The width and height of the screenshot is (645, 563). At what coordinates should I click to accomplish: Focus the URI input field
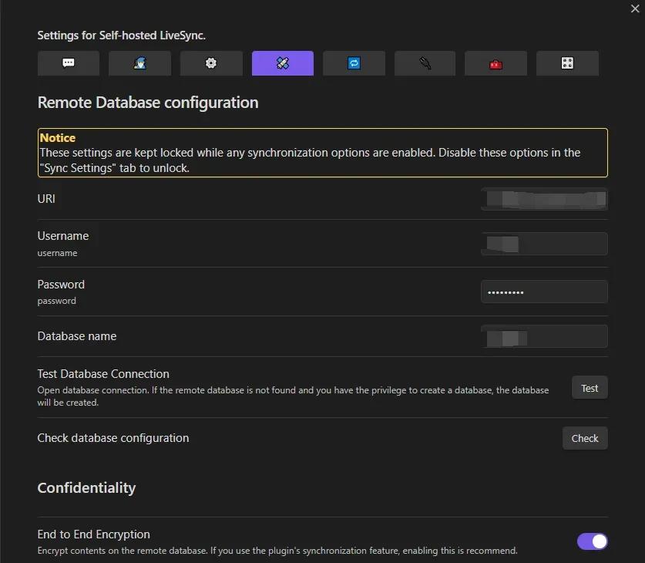click(x=544, y=199)
